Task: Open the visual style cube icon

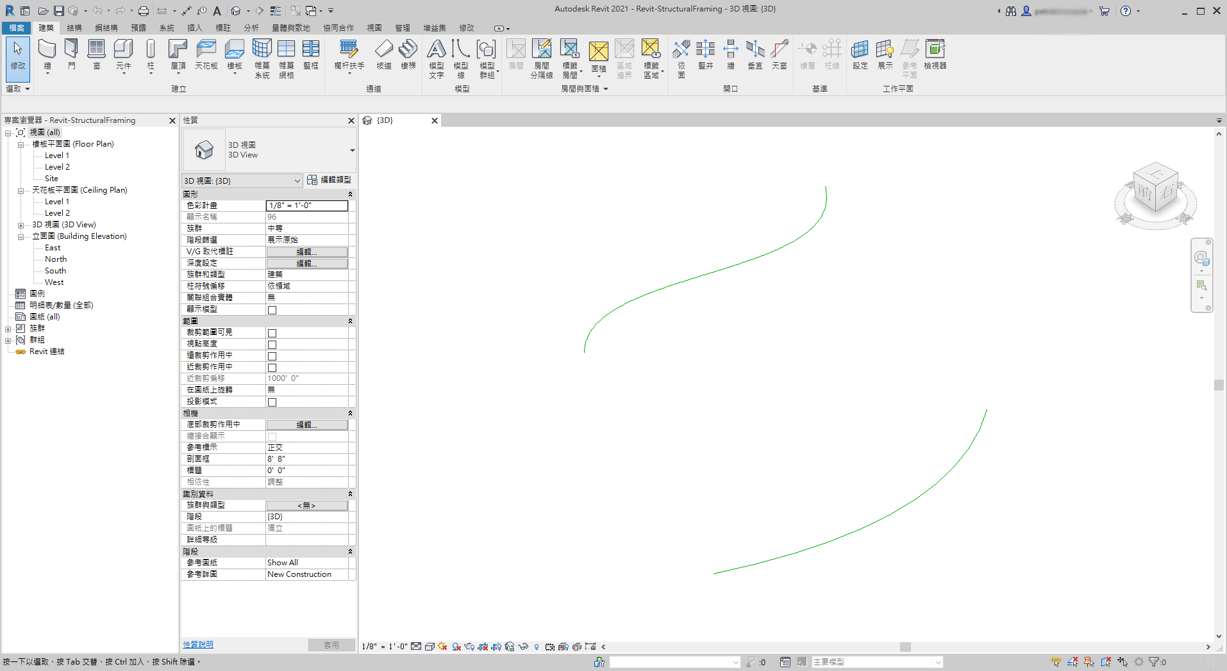Action: click(430, 647)
